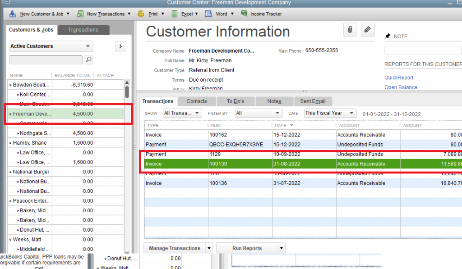This screenshot has height=269, width=462.
Task: Open the Filter By dropdown
Action: tap(258, 113)
